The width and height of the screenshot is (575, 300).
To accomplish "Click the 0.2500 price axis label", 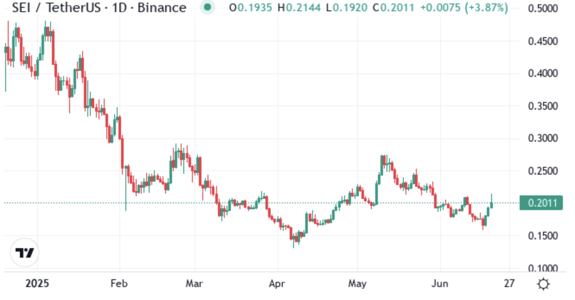I will (x=543, y=171).
